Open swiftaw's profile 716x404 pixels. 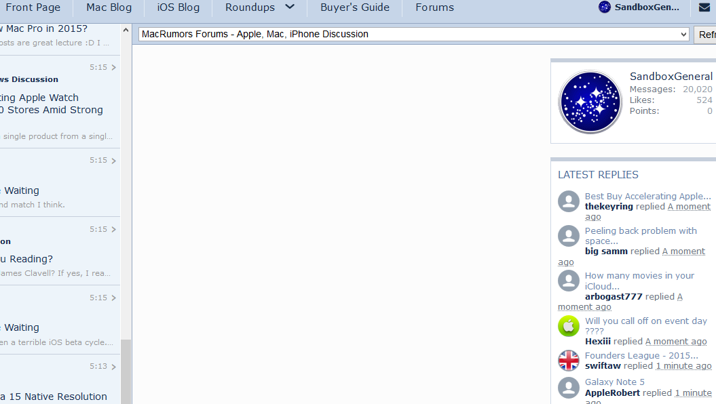tap(603, 365)
